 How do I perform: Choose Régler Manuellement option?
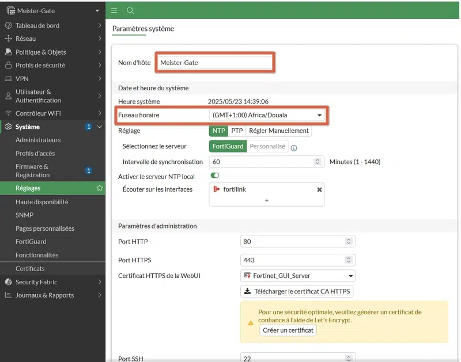279,131
